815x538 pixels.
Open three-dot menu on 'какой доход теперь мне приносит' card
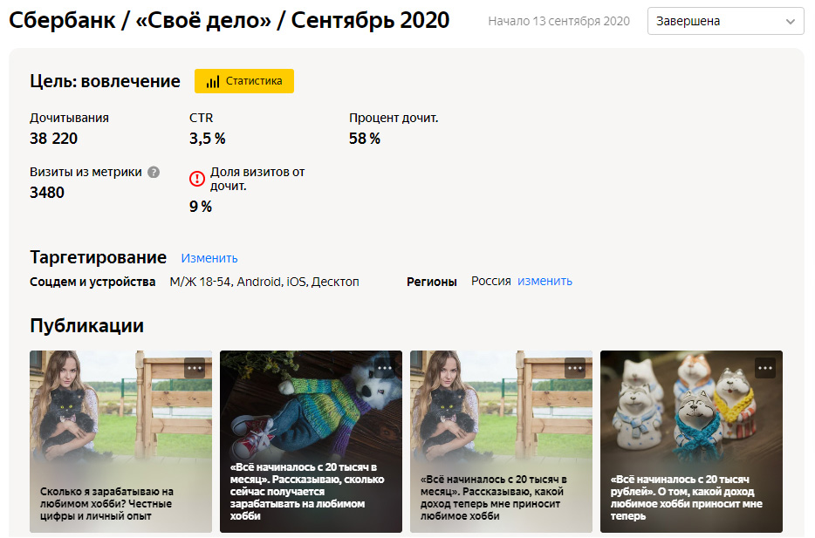click(x=575, y=368)
